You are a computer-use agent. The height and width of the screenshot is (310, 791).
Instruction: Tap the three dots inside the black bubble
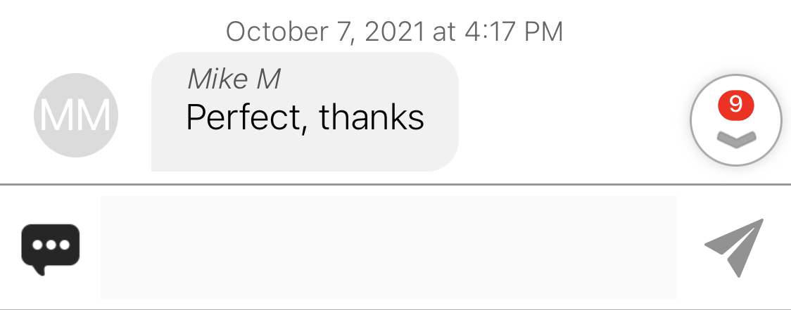tap(51, 245)
